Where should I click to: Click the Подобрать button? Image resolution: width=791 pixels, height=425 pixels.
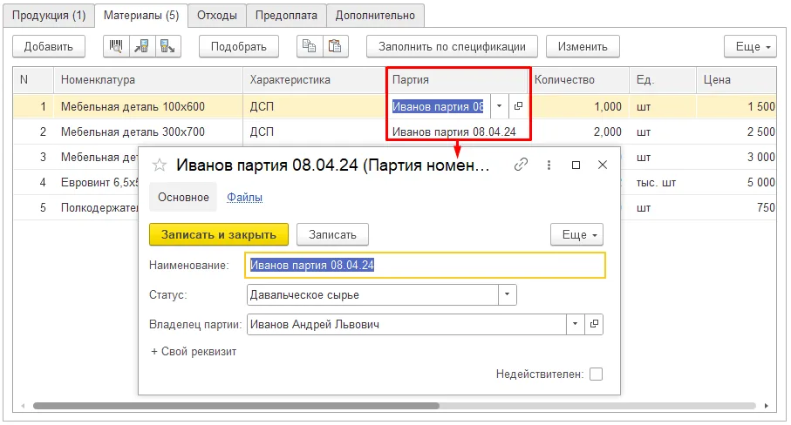pos(239,46)
